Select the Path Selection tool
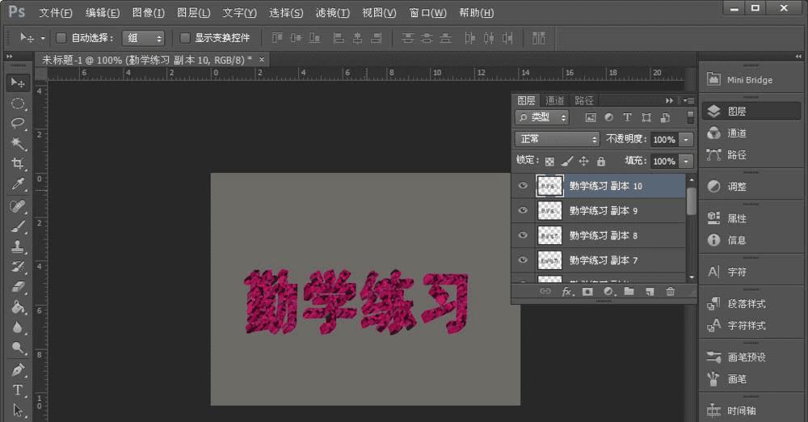The width and height of the screenshot is (808, 422). (x=18, y=411)
